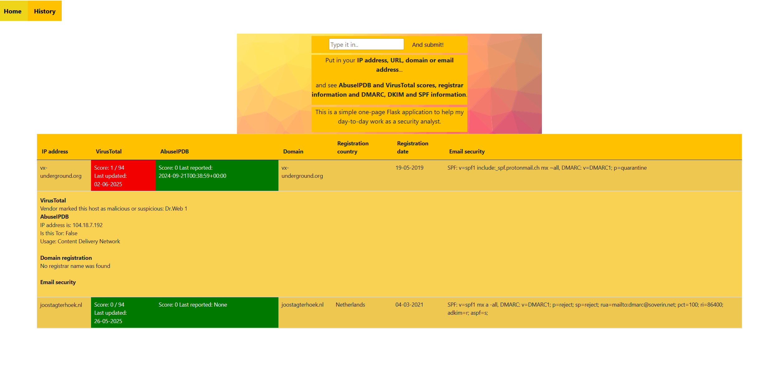777x383 pixels.
Task: Click 'Vendor marked this host as malicious' line
Action: pyautogui.click(x=113, y=208)
